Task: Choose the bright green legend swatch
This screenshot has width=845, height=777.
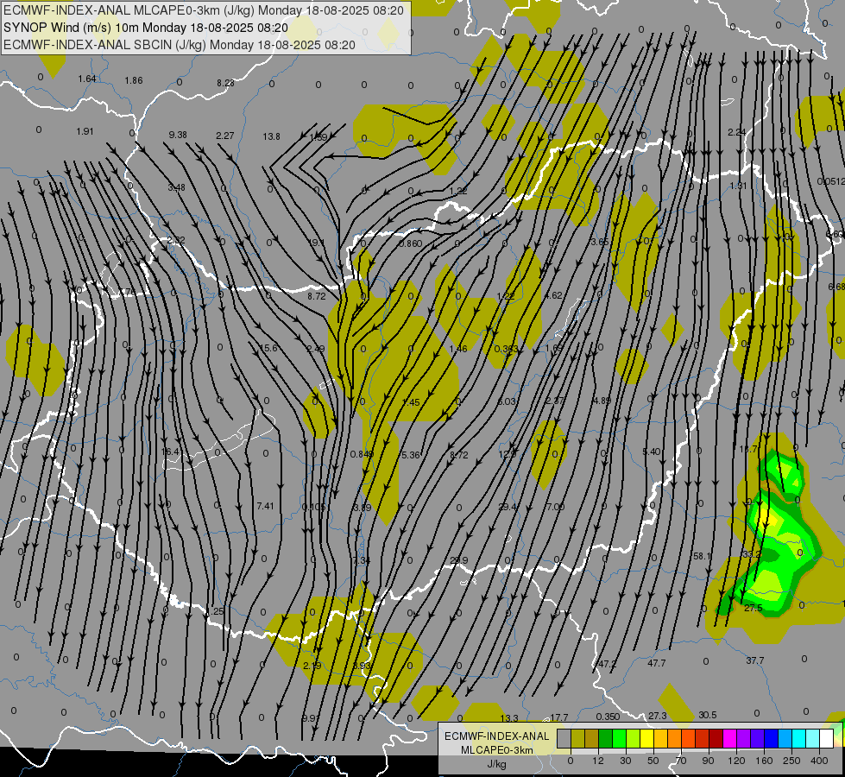Action: 619,738
